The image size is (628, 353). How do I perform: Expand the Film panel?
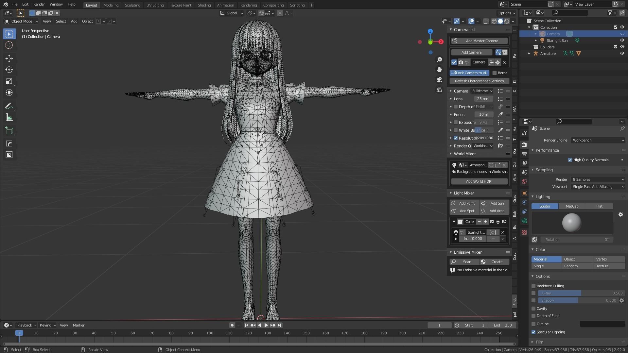(x=532, y=342)
